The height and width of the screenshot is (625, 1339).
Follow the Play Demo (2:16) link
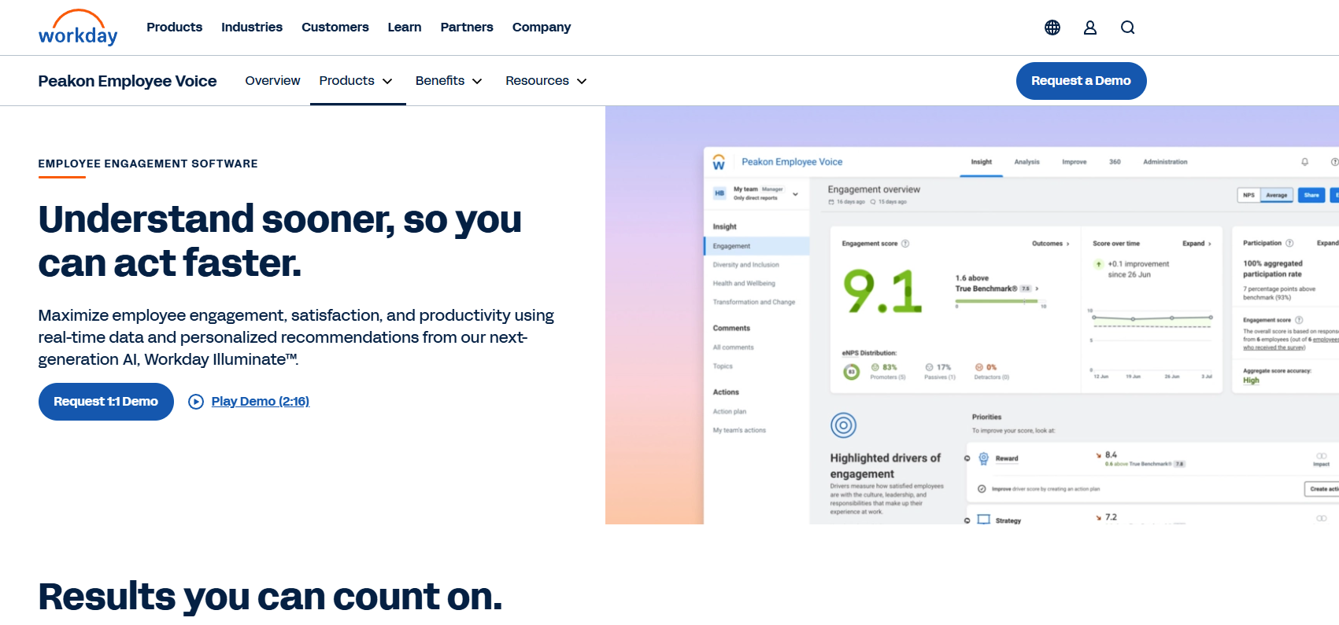[x=261, y=402]
